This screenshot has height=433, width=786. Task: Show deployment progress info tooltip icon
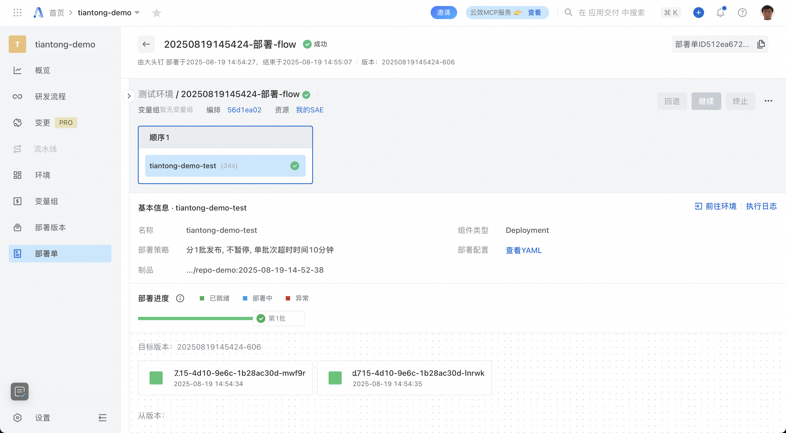click(180, 298)
